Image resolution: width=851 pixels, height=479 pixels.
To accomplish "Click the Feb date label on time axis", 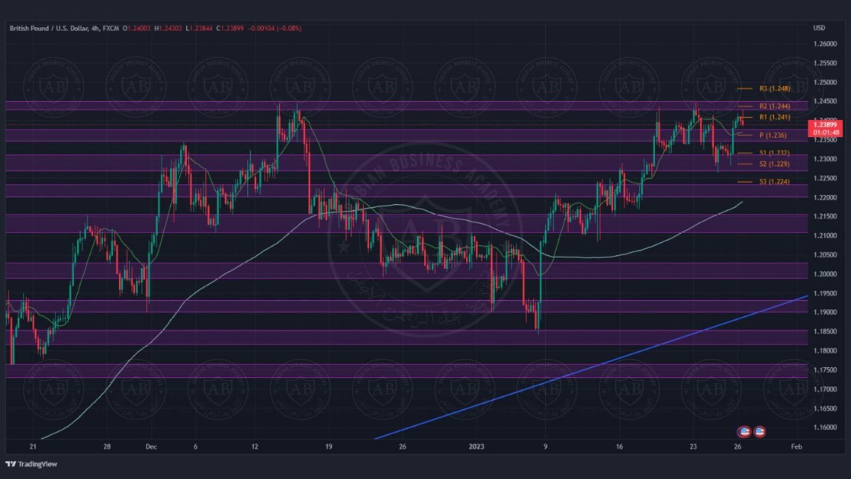I will coord(797,447).
